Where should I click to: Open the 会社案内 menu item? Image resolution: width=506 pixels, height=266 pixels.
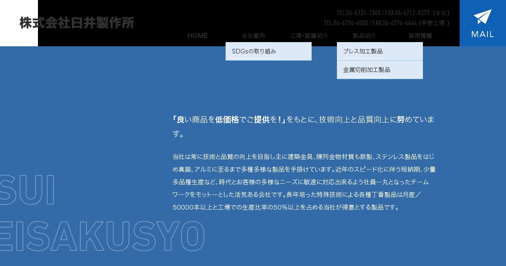click(x=253, y=36)
